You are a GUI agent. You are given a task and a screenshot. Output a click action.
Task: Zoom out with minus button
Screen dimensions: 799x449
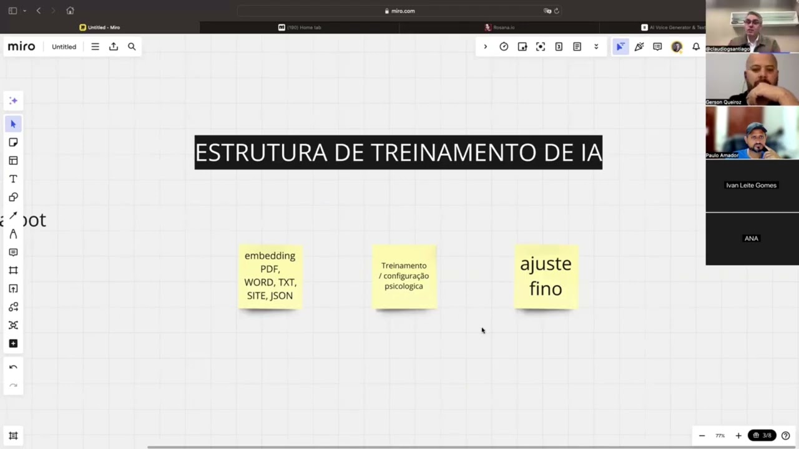tap(702, 435)
